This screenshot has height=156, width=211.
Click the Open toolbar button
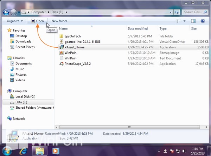pos(37,21)
